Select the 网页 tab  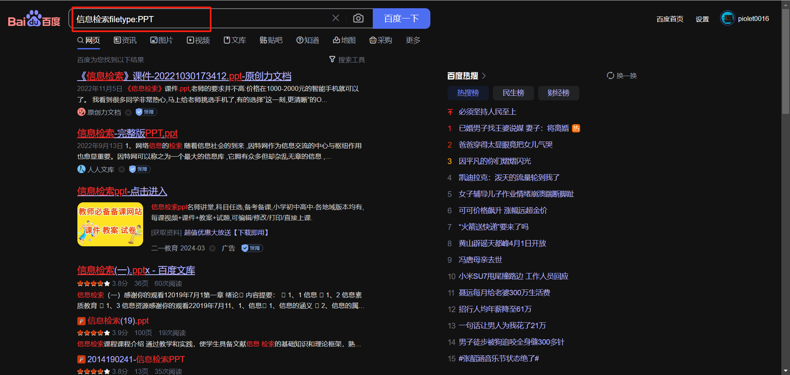tap(88, 40)
